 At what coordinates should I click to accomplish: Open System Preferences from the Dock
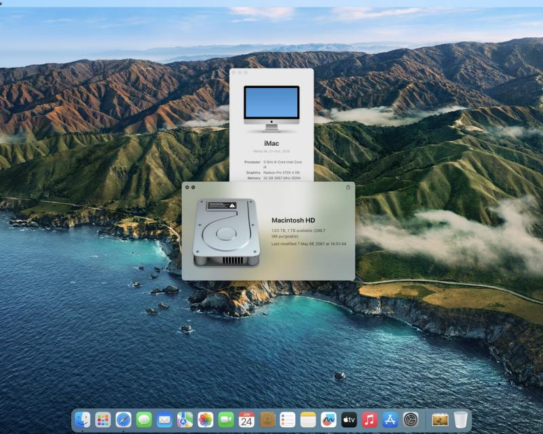[x=410, y=420]
